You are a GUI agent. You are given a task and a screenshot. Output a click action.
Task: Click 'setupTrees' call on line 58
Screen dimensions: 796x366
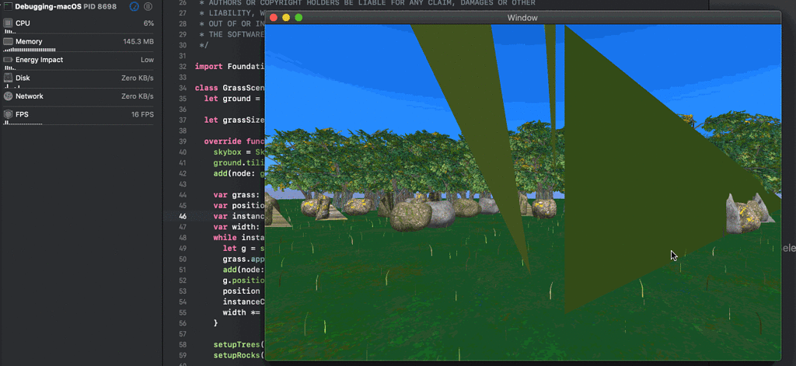(x=239, y=345)
